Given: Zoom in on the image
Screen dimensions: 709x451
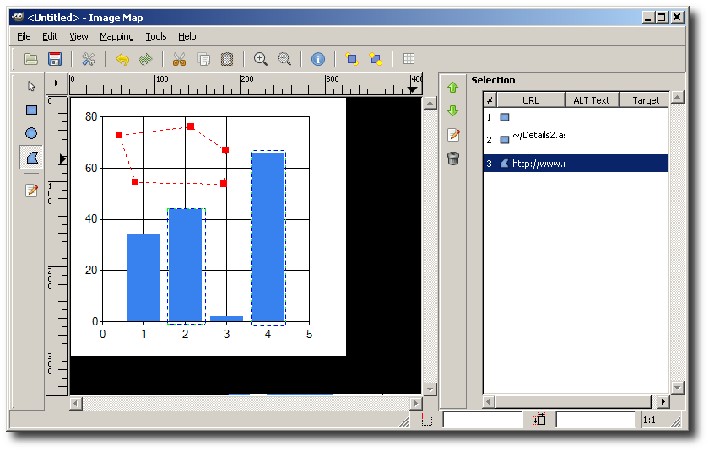Looking at the screenshot, I should point(261,59).
